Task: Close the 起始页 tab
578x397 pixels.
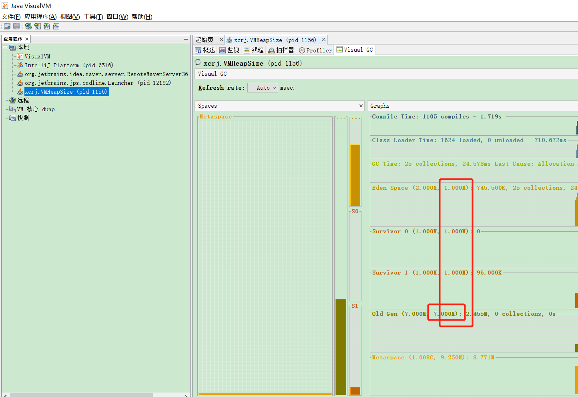Action: 221,40
